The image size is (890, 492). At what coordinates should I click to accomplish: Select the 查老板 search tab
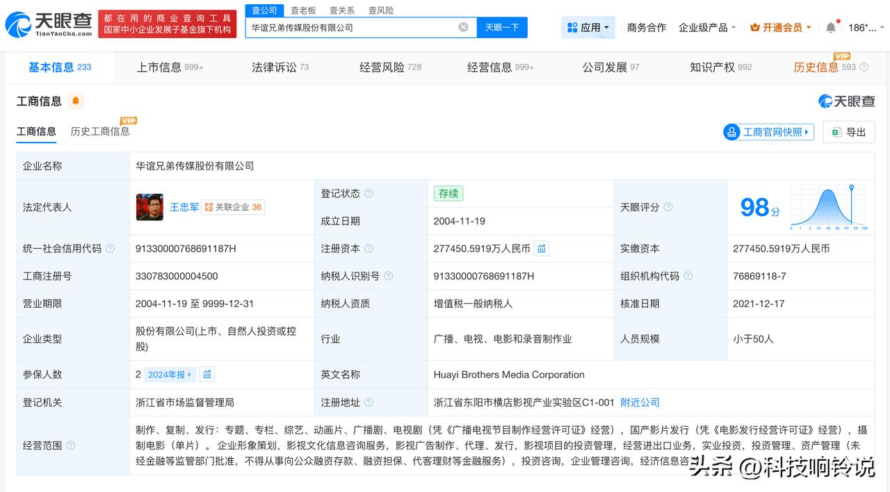pos(305,10)
